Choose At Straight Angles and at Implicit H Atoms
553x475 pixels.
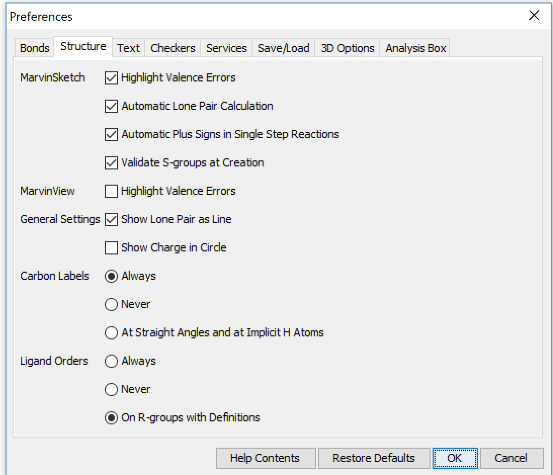111,333
